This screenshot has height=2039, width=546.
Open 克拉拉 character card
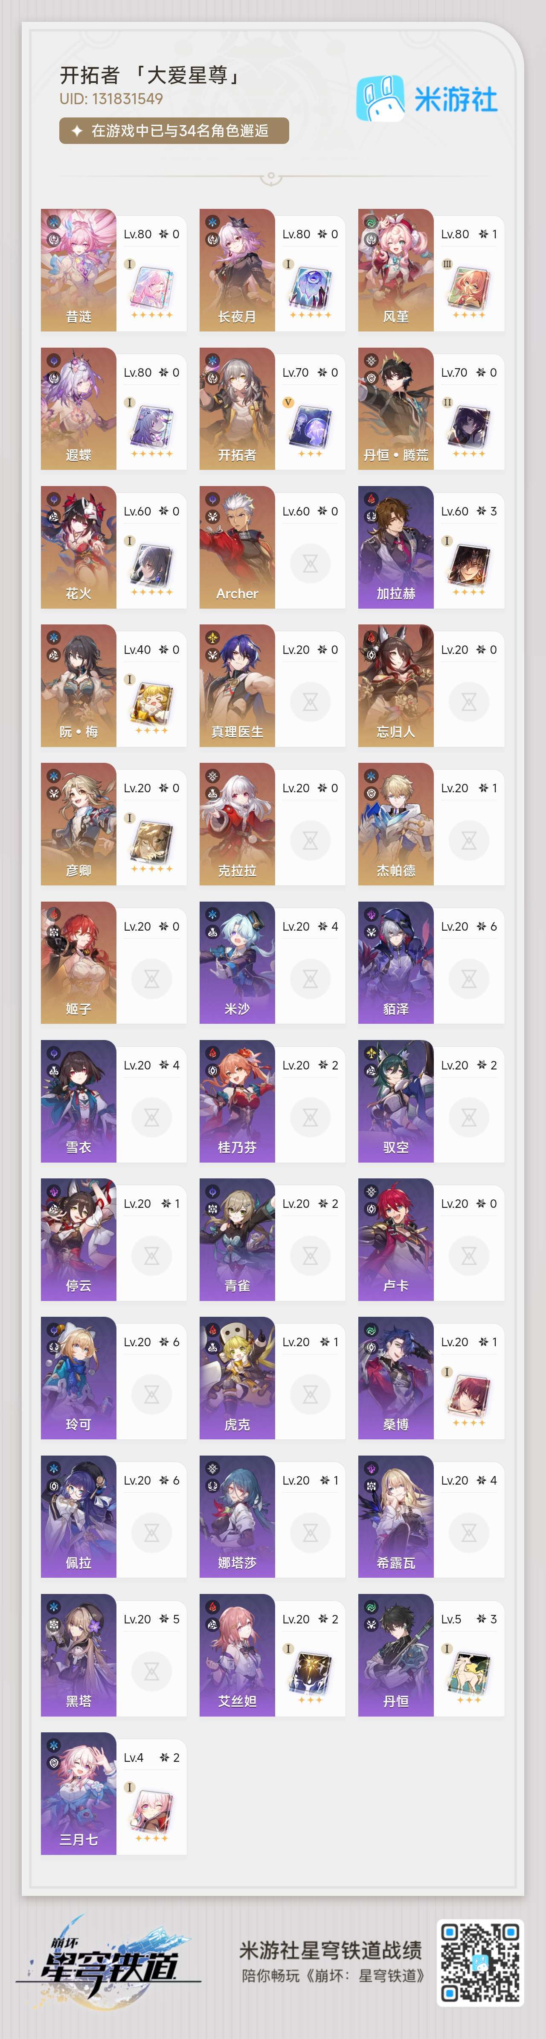coord(272,824)
